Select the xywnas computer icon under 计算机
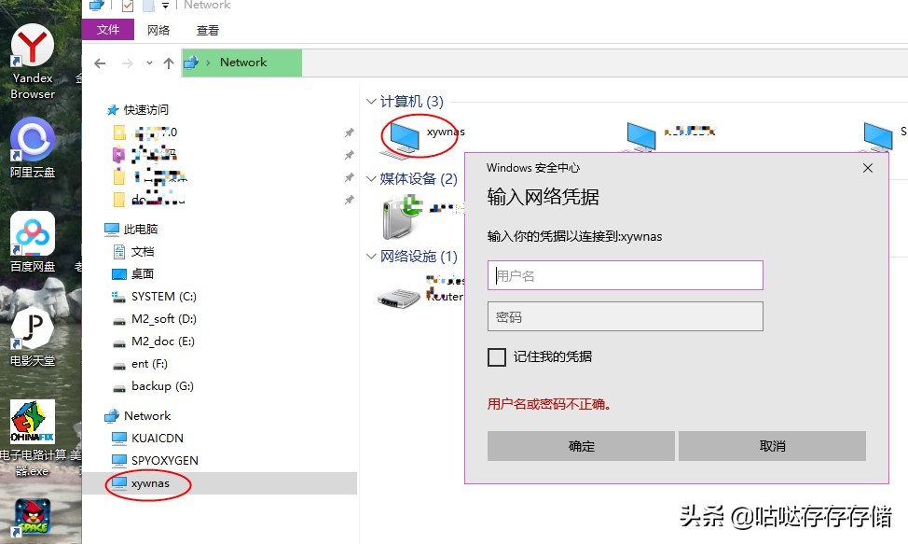Viewport: 908px width, 544px height. coord(403,137)
